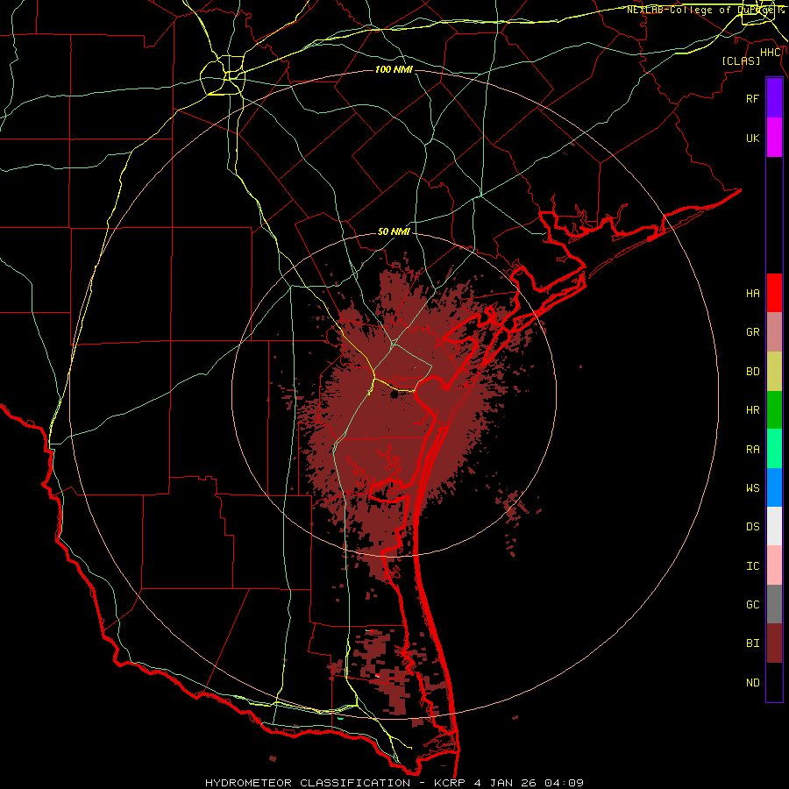
Task: Click the 'HR' legend label
Action: click(752, 410)
